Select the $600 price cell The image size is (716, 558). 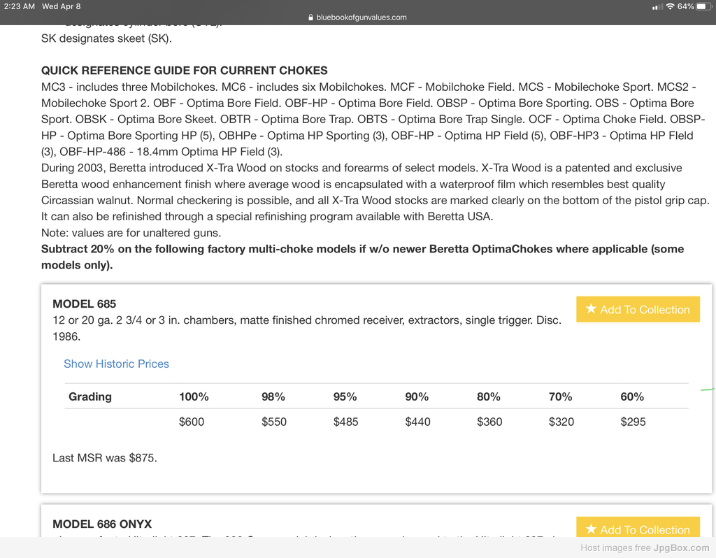coord(192,422)
